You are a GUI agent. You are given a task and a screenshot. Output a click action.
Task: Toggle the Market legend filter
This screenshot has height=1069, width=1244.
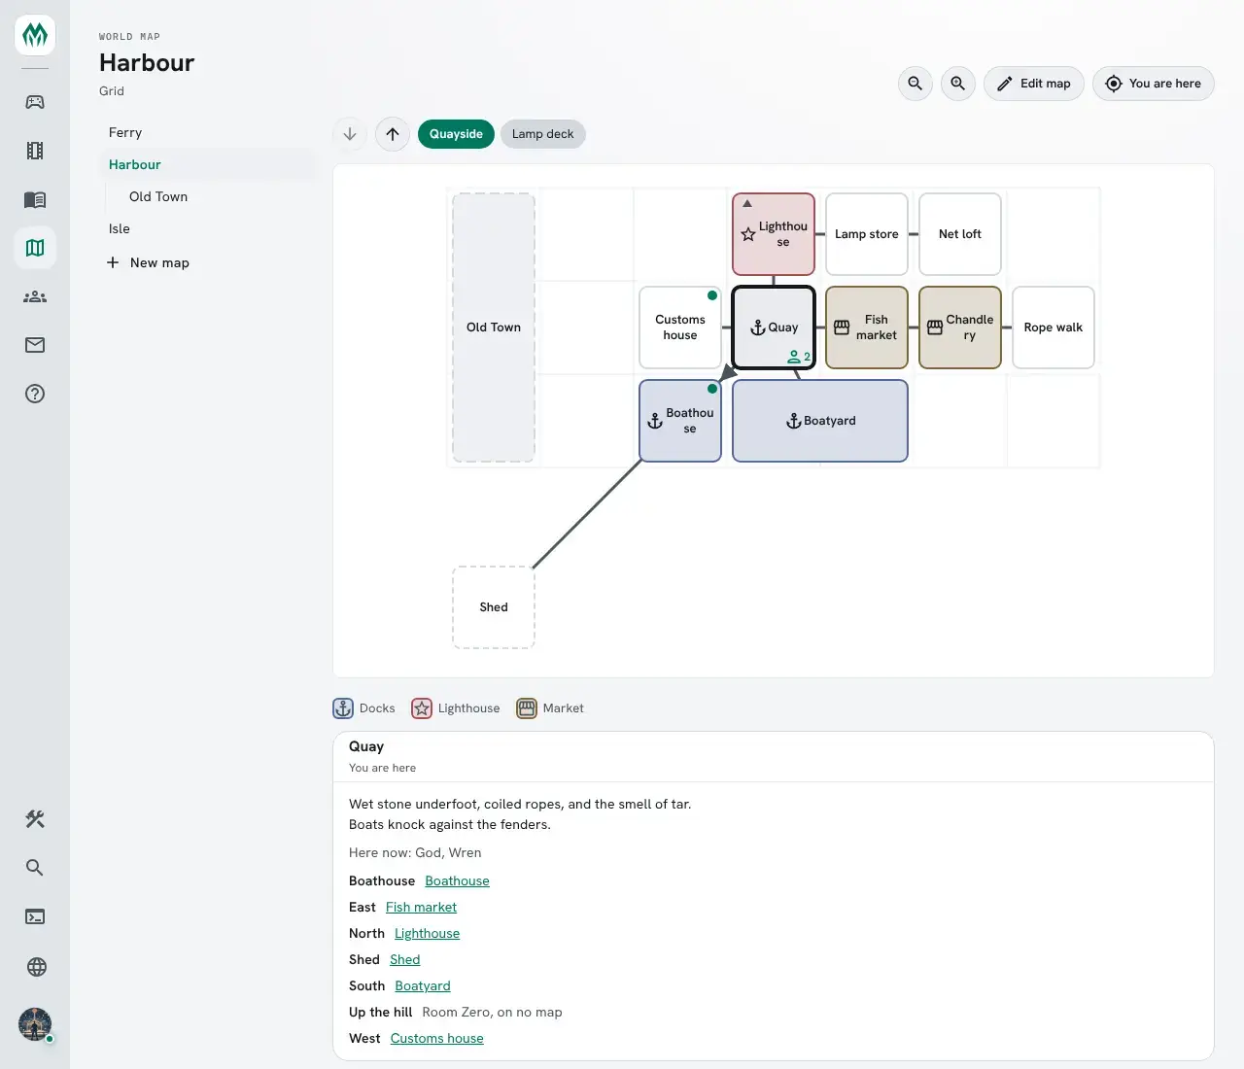click(550, 708)
